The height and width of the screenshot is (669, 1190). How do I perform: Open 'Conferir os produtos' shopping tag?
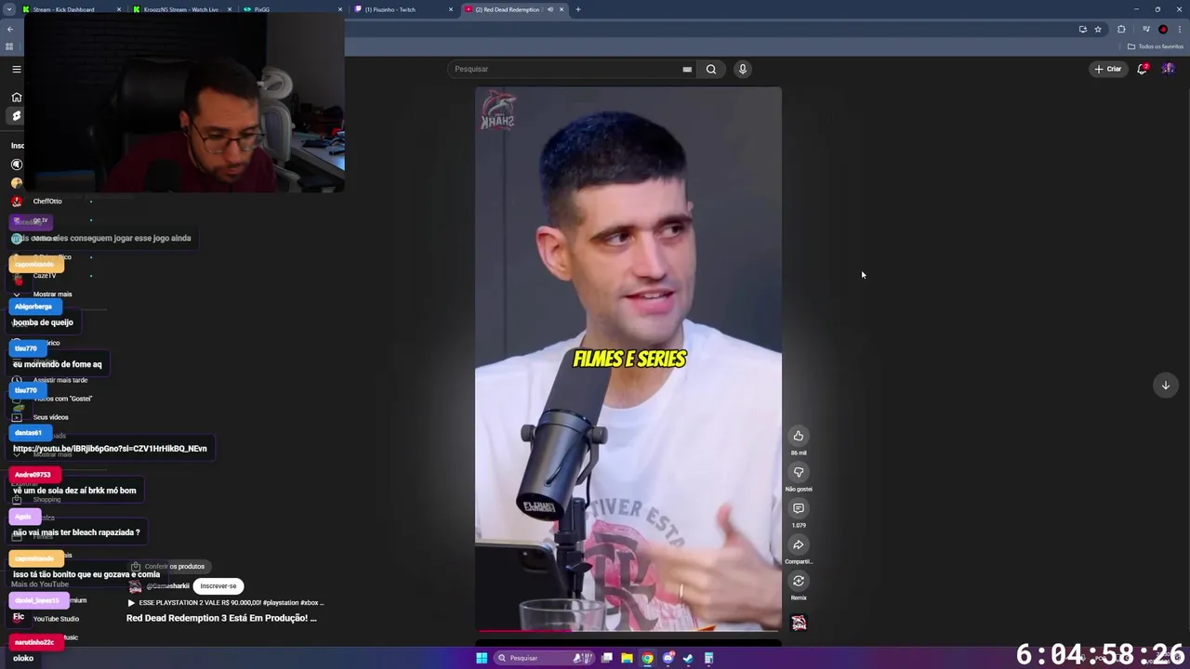pyautogui.click(x=167, y=566)
